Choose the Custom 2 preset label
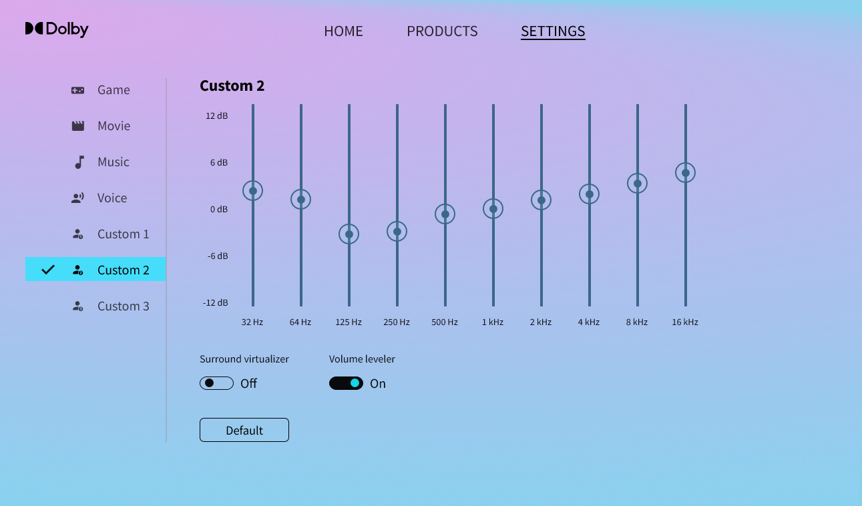862x506 pixels. pyautogui.click(x=124, y=270)
